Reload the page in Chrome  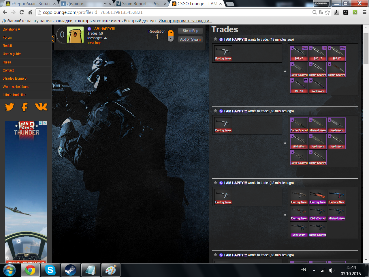tap(22, 12)
